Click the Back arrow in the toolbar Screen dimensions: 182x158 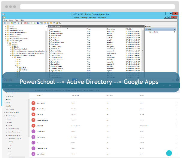click(x=5, y=23)
